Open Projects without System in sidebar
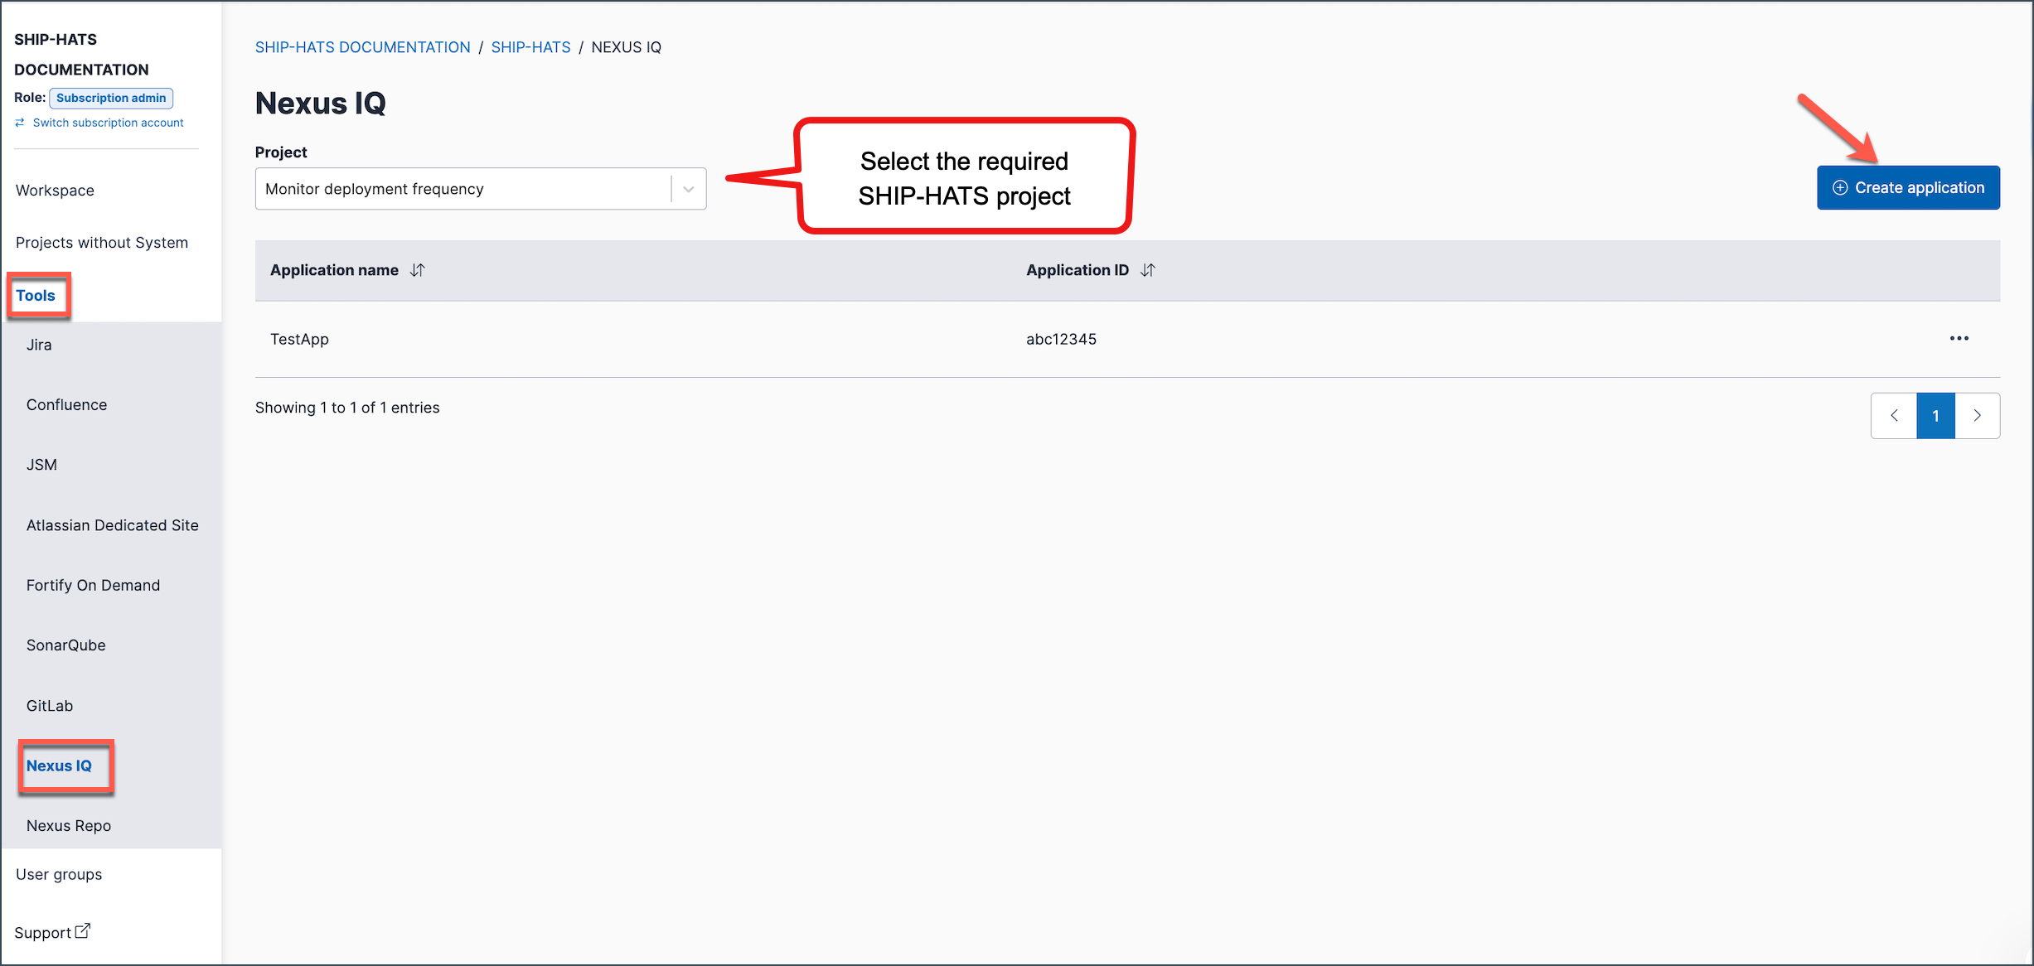The image size is (2034, 966). [x=102, y=243]
